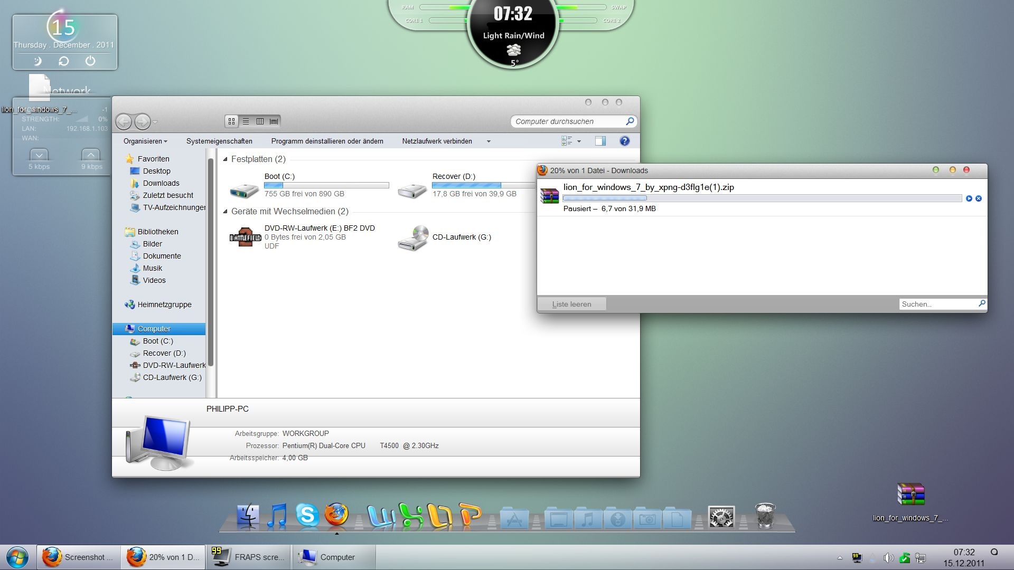Switch Explorer to list view mode
1014x570 pixels.
tap(246, 121)
